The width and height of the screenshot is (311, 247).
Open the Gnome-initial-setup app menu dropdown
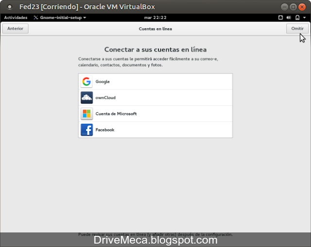tap(60, 18)
